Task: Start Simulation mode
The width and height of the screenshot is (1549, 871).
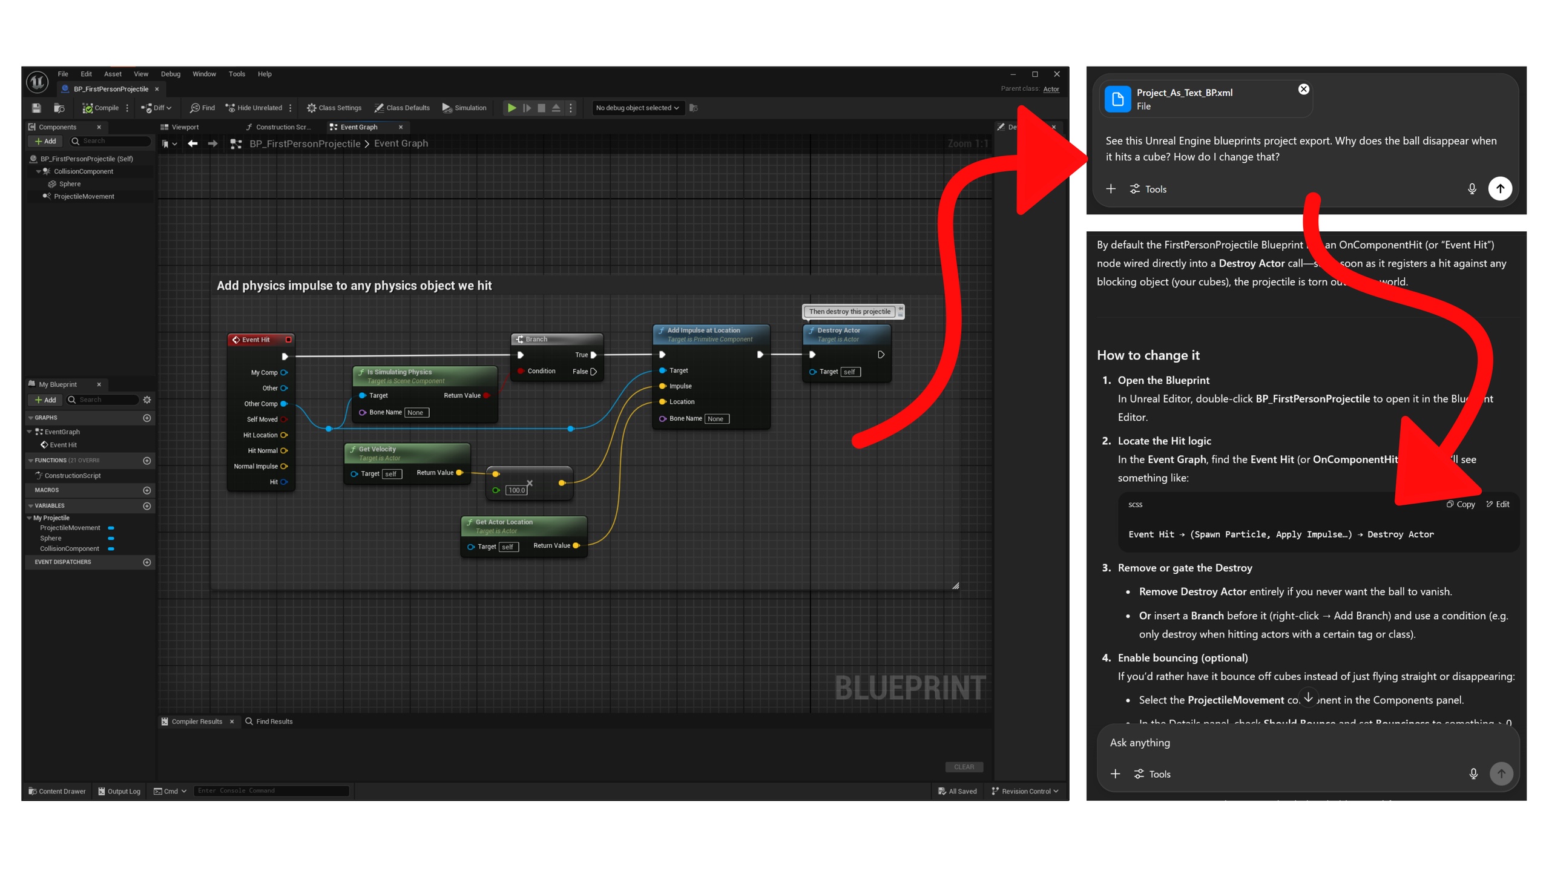Action: point(464,108)
